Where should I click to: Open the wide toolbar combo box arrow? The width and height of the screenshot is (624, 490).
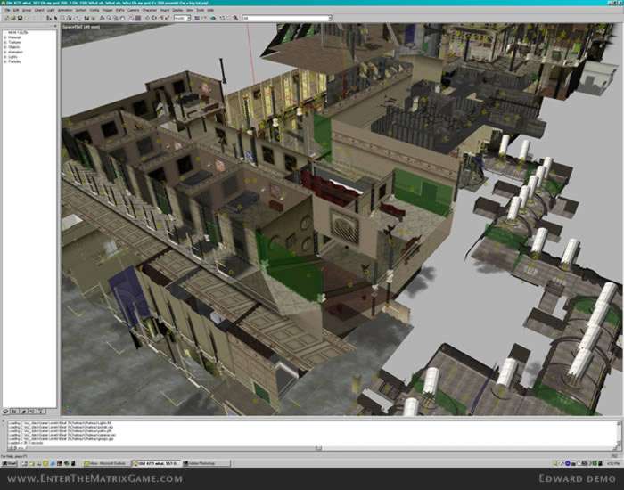pos(330,19)
